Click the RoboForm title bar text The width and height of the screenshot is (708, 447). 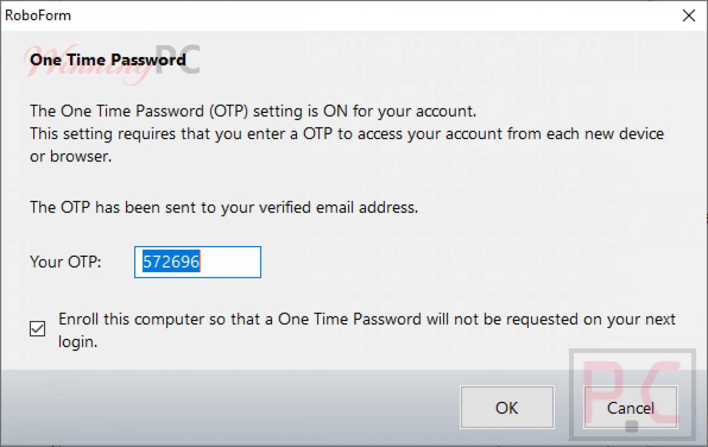(x=37, y=15)
